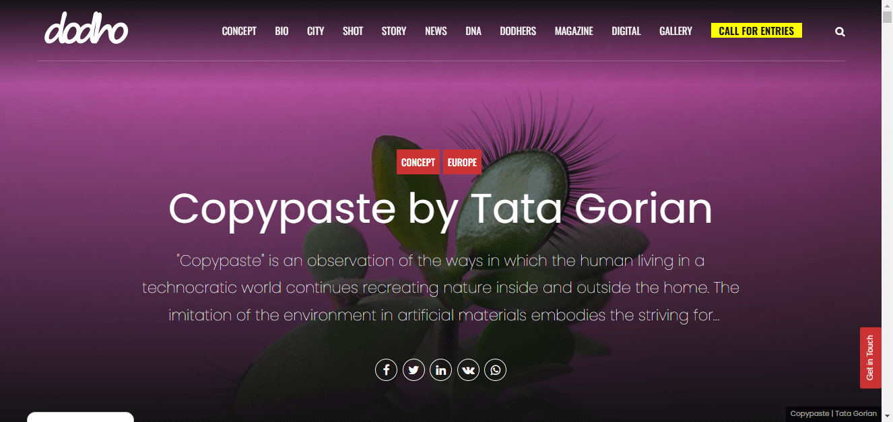
Task: Open the Get in Touch side tab
Action: (870, 357)
